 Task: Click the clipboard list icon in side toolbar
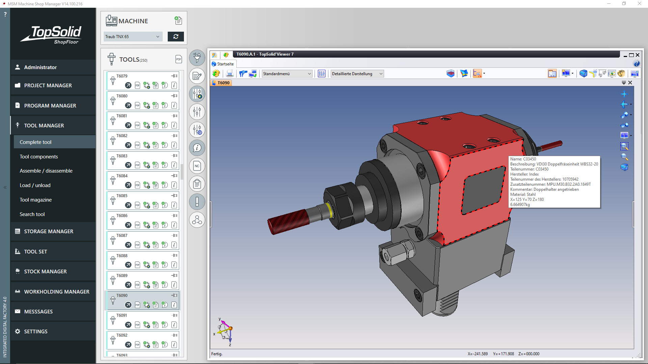pyautogui.click(x=197, y=184)
